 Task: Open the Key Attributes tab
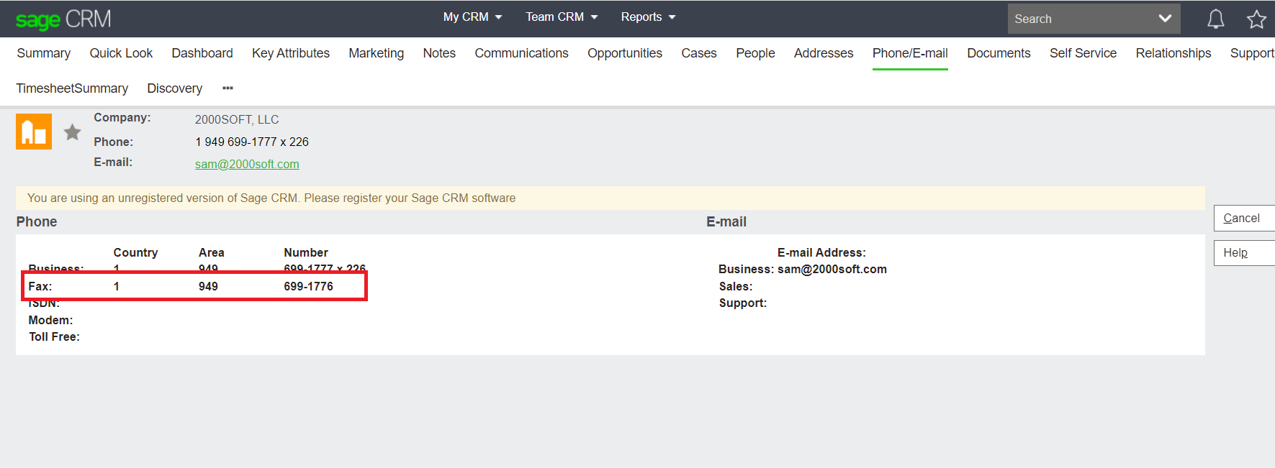(291, 53)
